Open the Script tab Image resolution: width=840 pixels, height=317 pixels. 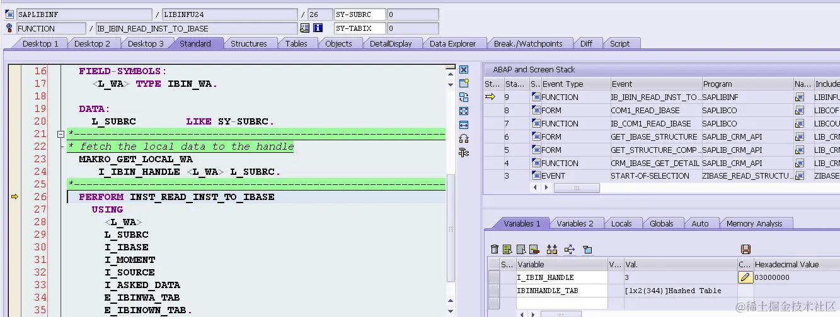pyautogui.click(x=619, y=43)
